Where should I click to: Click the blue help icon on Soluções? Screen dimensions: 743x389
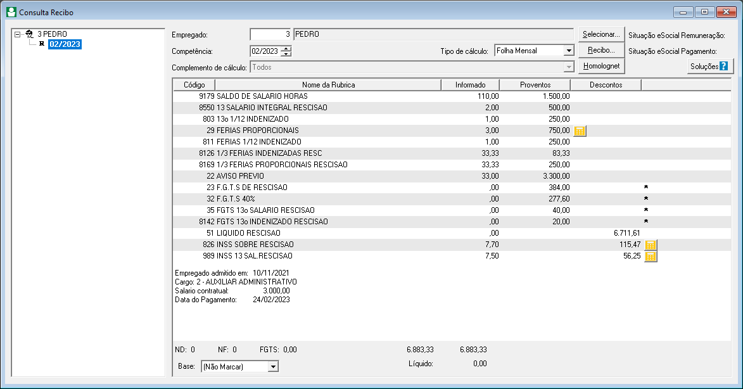[x=723, y=67]
